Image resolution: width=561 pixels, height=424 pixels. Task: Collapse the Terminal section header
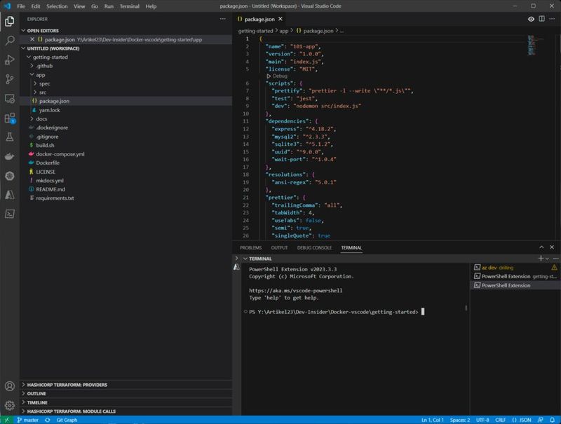point(245,259)
